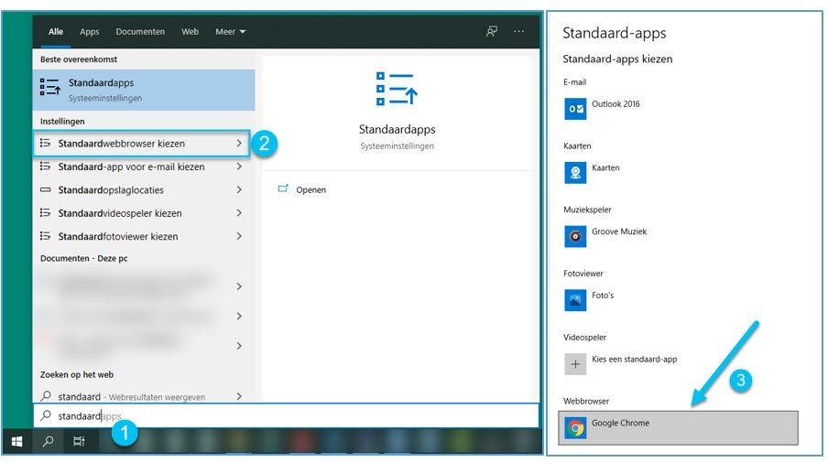The image size is (828, 462).
Task: Click the feedback person icon in search header
Action: (492, 31)
